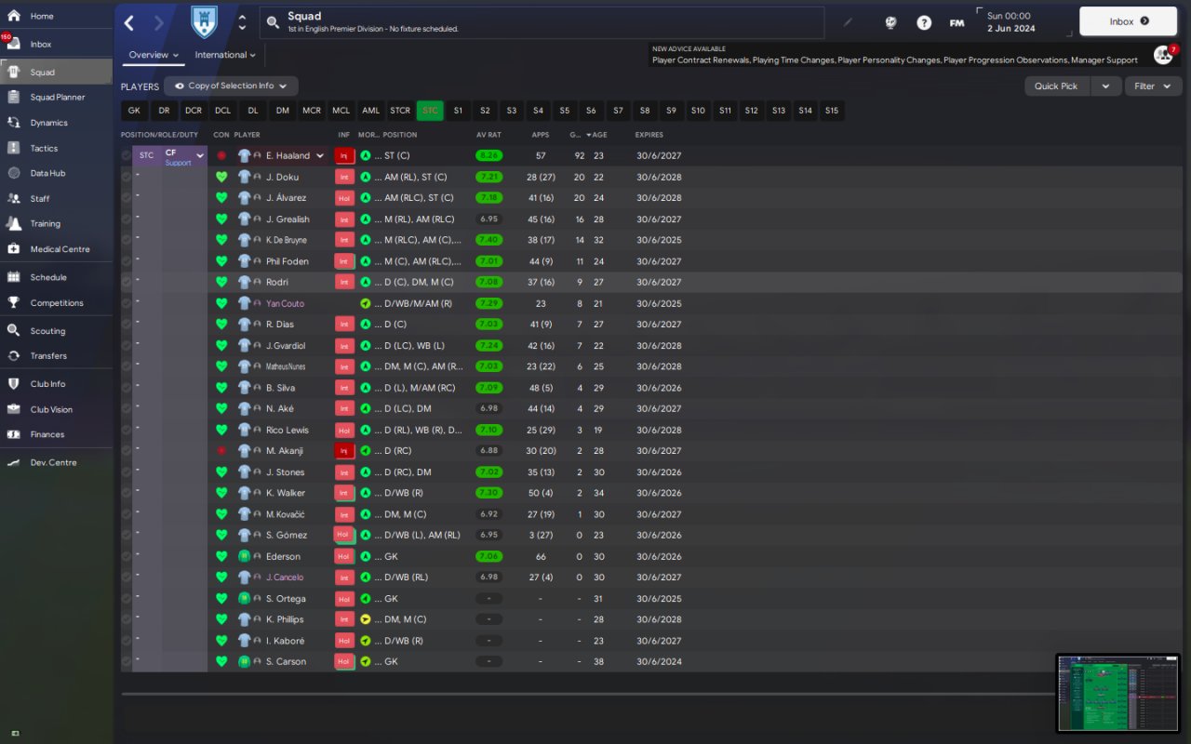Viewport: 1191px width, 744px height.
Task: Toggle selection circle for Rodri row
Action: (x=127, y=282)
